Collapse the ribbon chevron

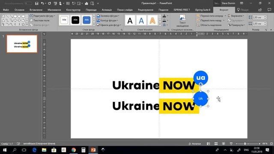[x=271, y=30]
